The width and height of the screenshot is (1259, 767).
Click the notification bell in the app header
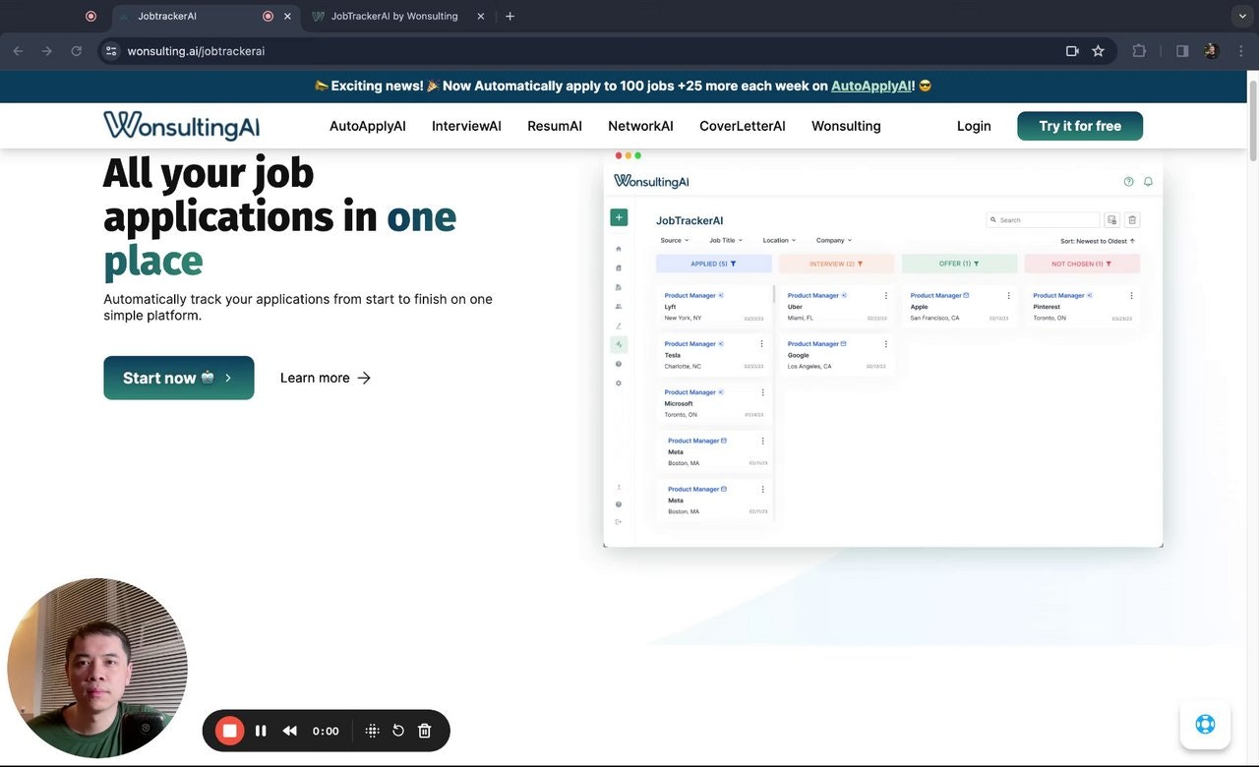pyautogui.click(x=1148, y=181)
